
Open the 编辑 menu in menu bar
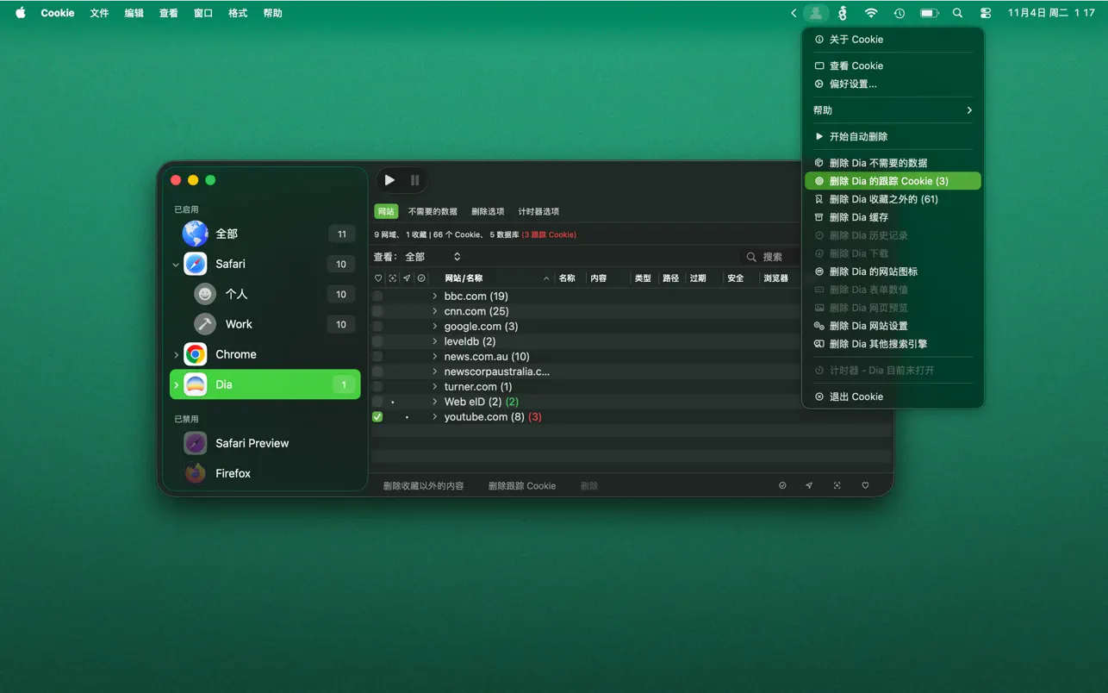point(134,13)
